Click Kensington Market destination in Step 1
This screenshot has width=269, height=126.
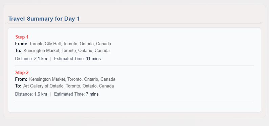coord(67,51)
